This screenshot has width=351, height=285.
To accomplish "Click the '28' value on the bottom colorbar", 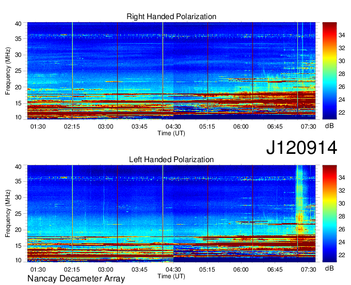I will (x=342, y=216).
